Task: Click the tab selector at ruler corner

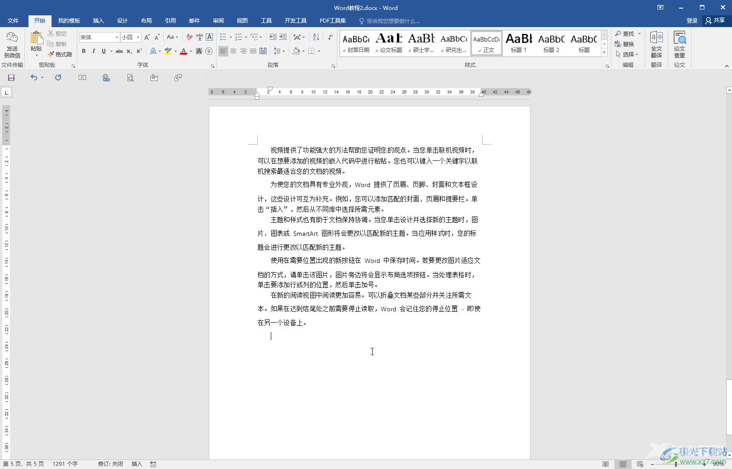Action: (x=6, y=93)
